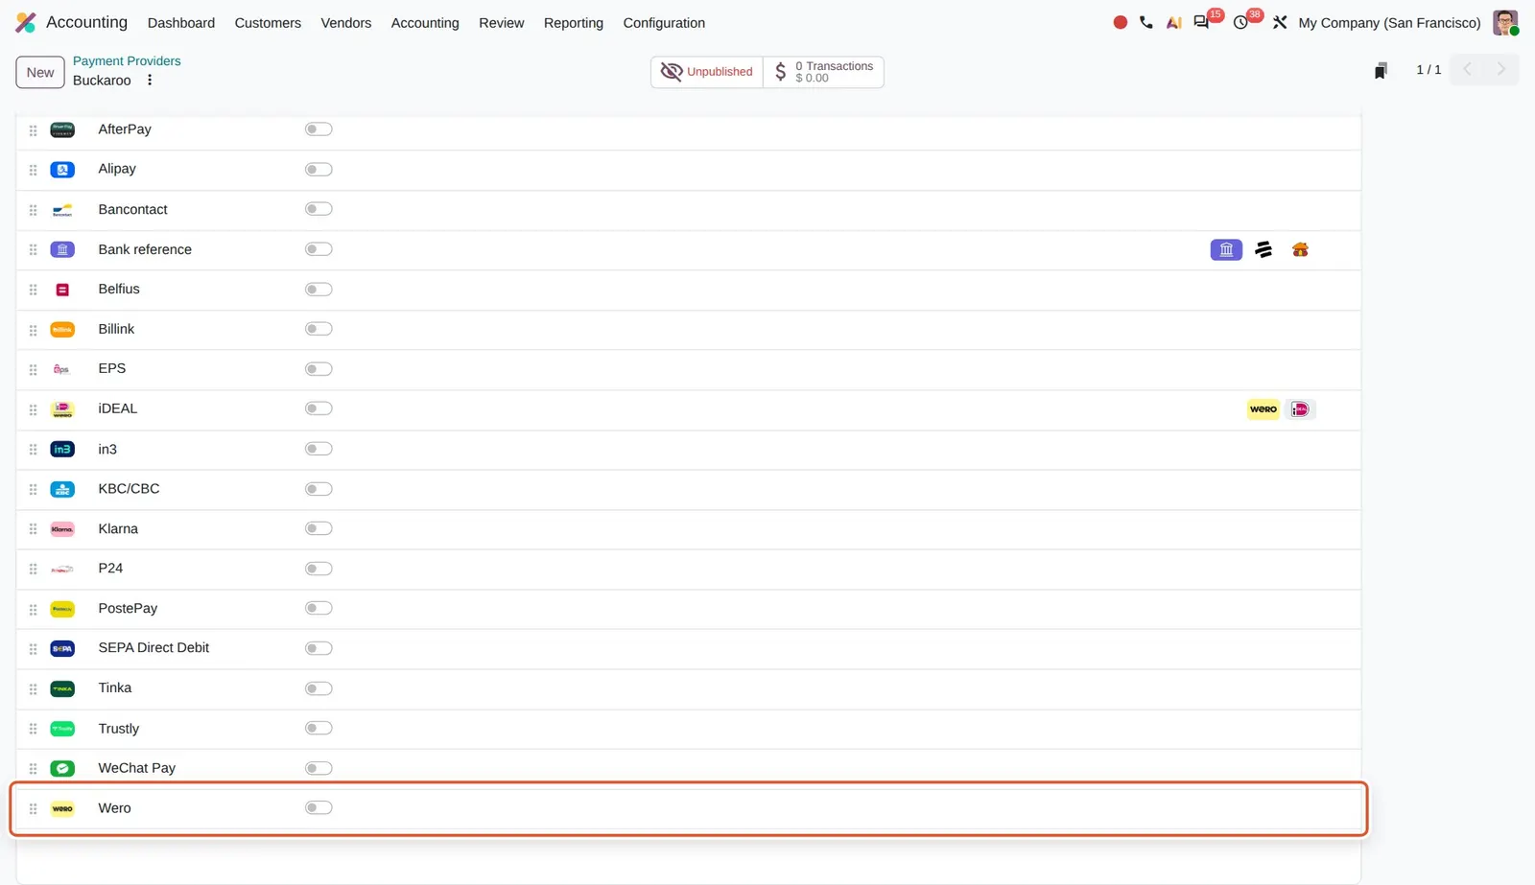
Task: Select the P24 row name
Action: click(x=110, y=568)
